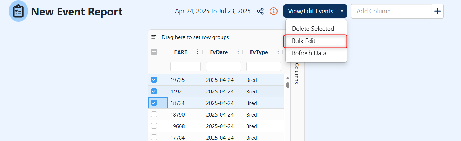Uncheck the row 19735 checkbox

pyautogui.click(x=154, y=80)
